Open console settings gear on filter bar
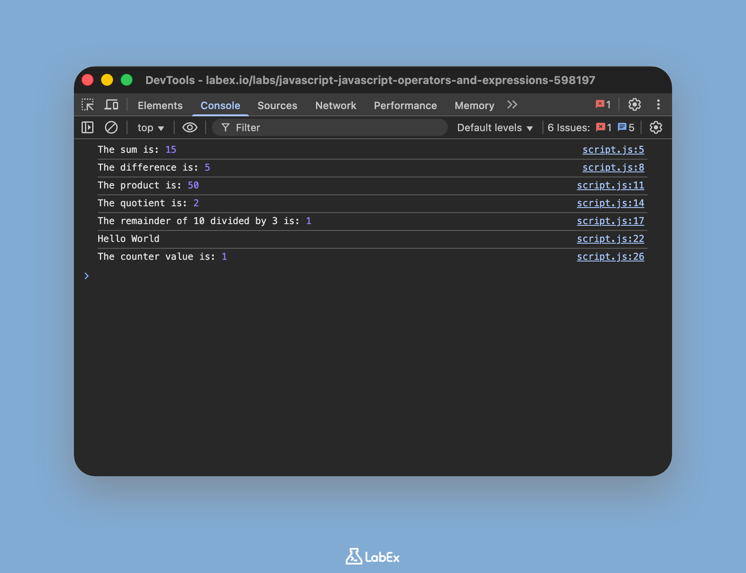 (655, 127)
